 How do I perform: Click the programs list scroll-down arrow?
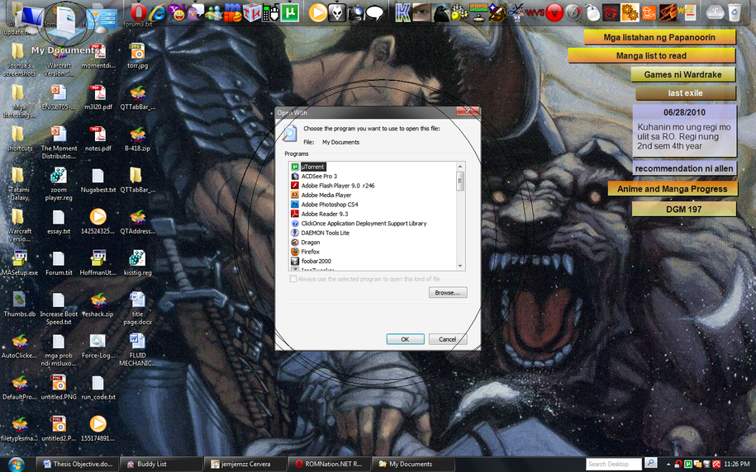[460, 266]
